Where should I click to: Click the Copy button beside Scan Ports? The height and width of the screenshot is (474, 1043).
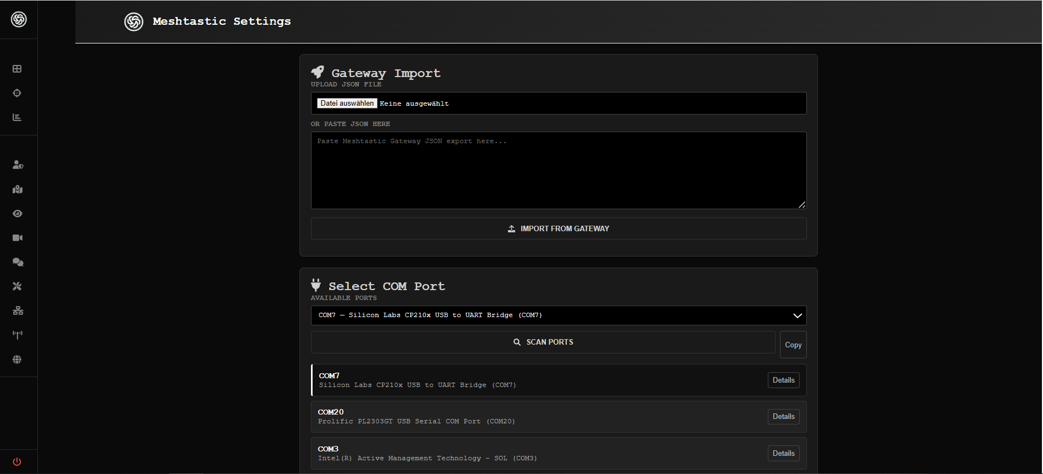793,345
